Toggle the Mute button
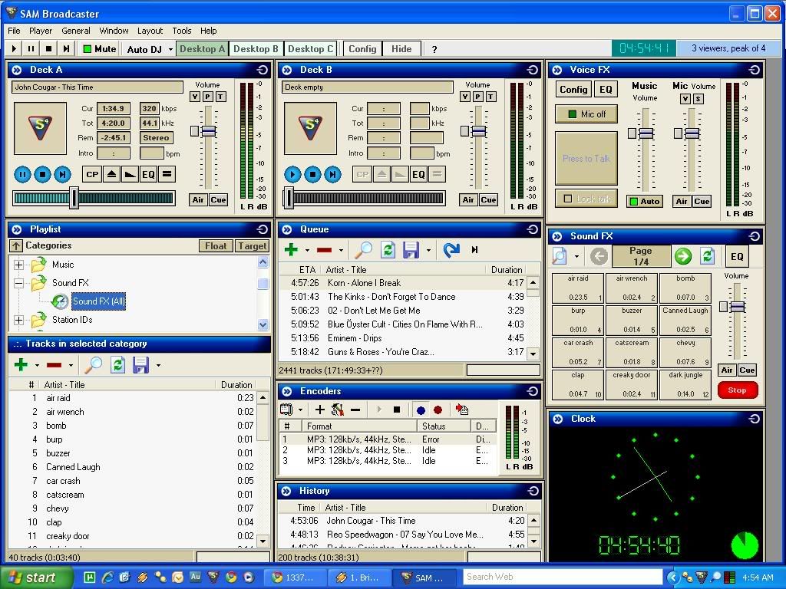786x589 pixels. click(100, 48)
